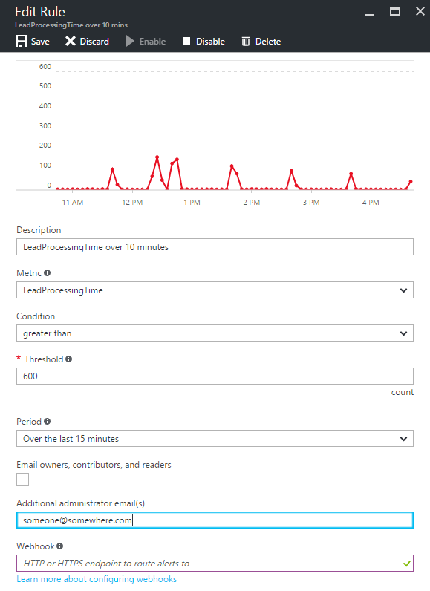This screenshot has height=591, width=430.
Task: Click the Enable play triangle icon
Action: (130, 41)
